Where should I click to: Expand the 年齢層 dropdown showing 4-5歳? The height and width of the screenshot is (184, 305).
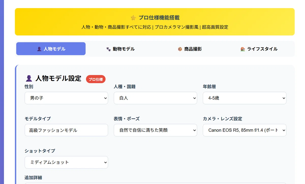[245, 98]
